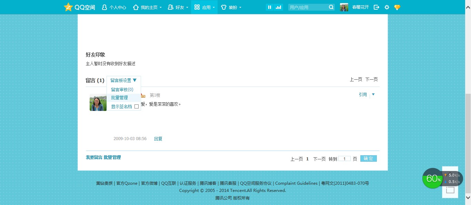Select 批量管理 from the settings menu
The image size is (471, 205).
click(x=119, y=98)
